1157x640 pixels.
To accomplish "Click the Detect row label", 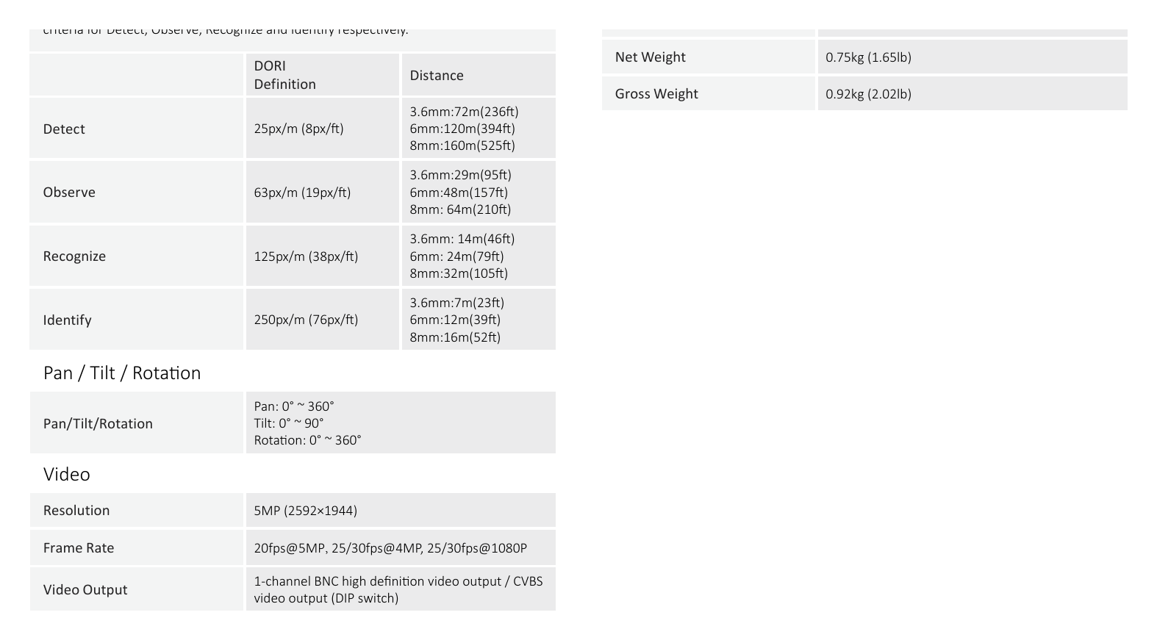I will pyautogui.click(x=64, y=129).
